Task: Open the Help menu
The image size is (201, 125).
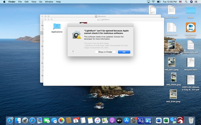Action: point(58,2)
